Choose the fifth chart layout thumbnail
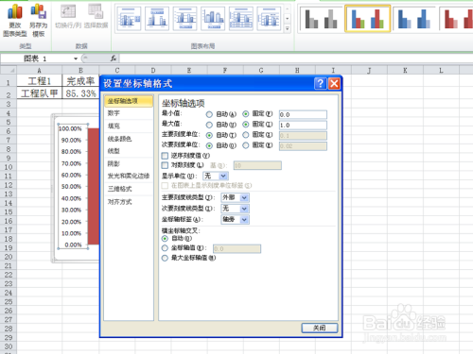The image size is (473, 354). [241, 19]
